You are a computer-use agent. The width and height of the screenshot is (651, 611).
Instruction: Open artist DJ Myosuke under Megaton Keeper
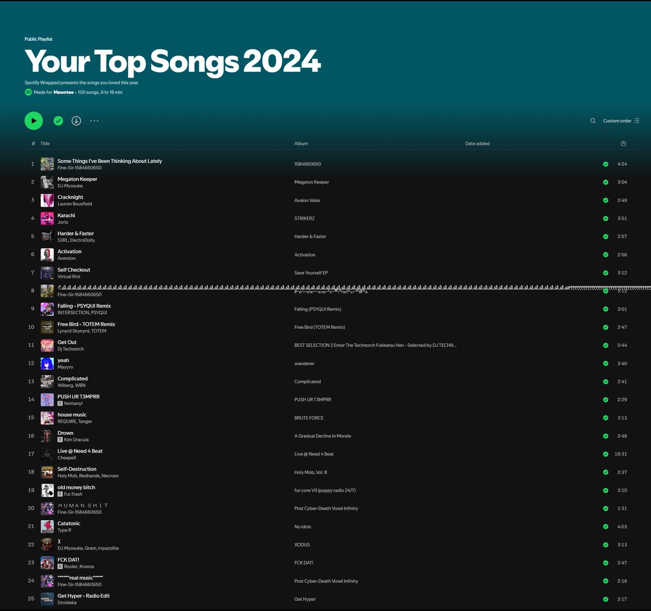pos(70,186)
